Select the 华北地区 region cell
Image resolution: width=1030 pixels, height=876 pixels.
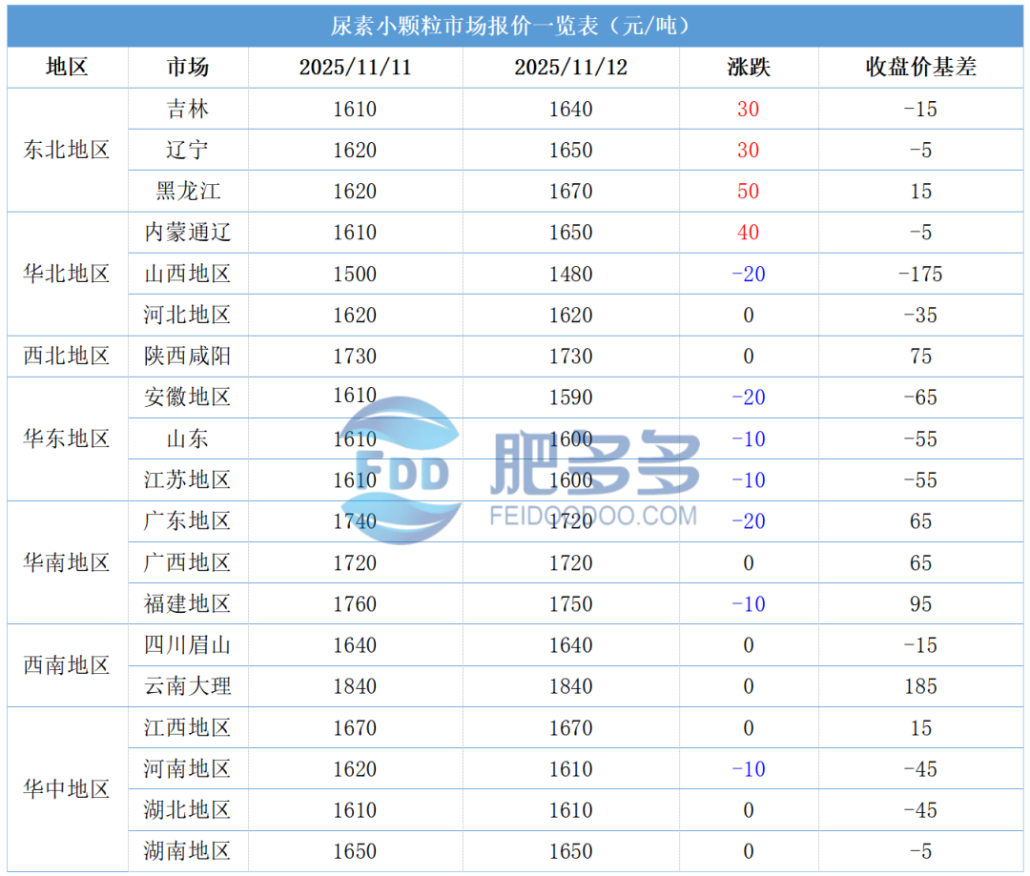[x=67, y=274]
